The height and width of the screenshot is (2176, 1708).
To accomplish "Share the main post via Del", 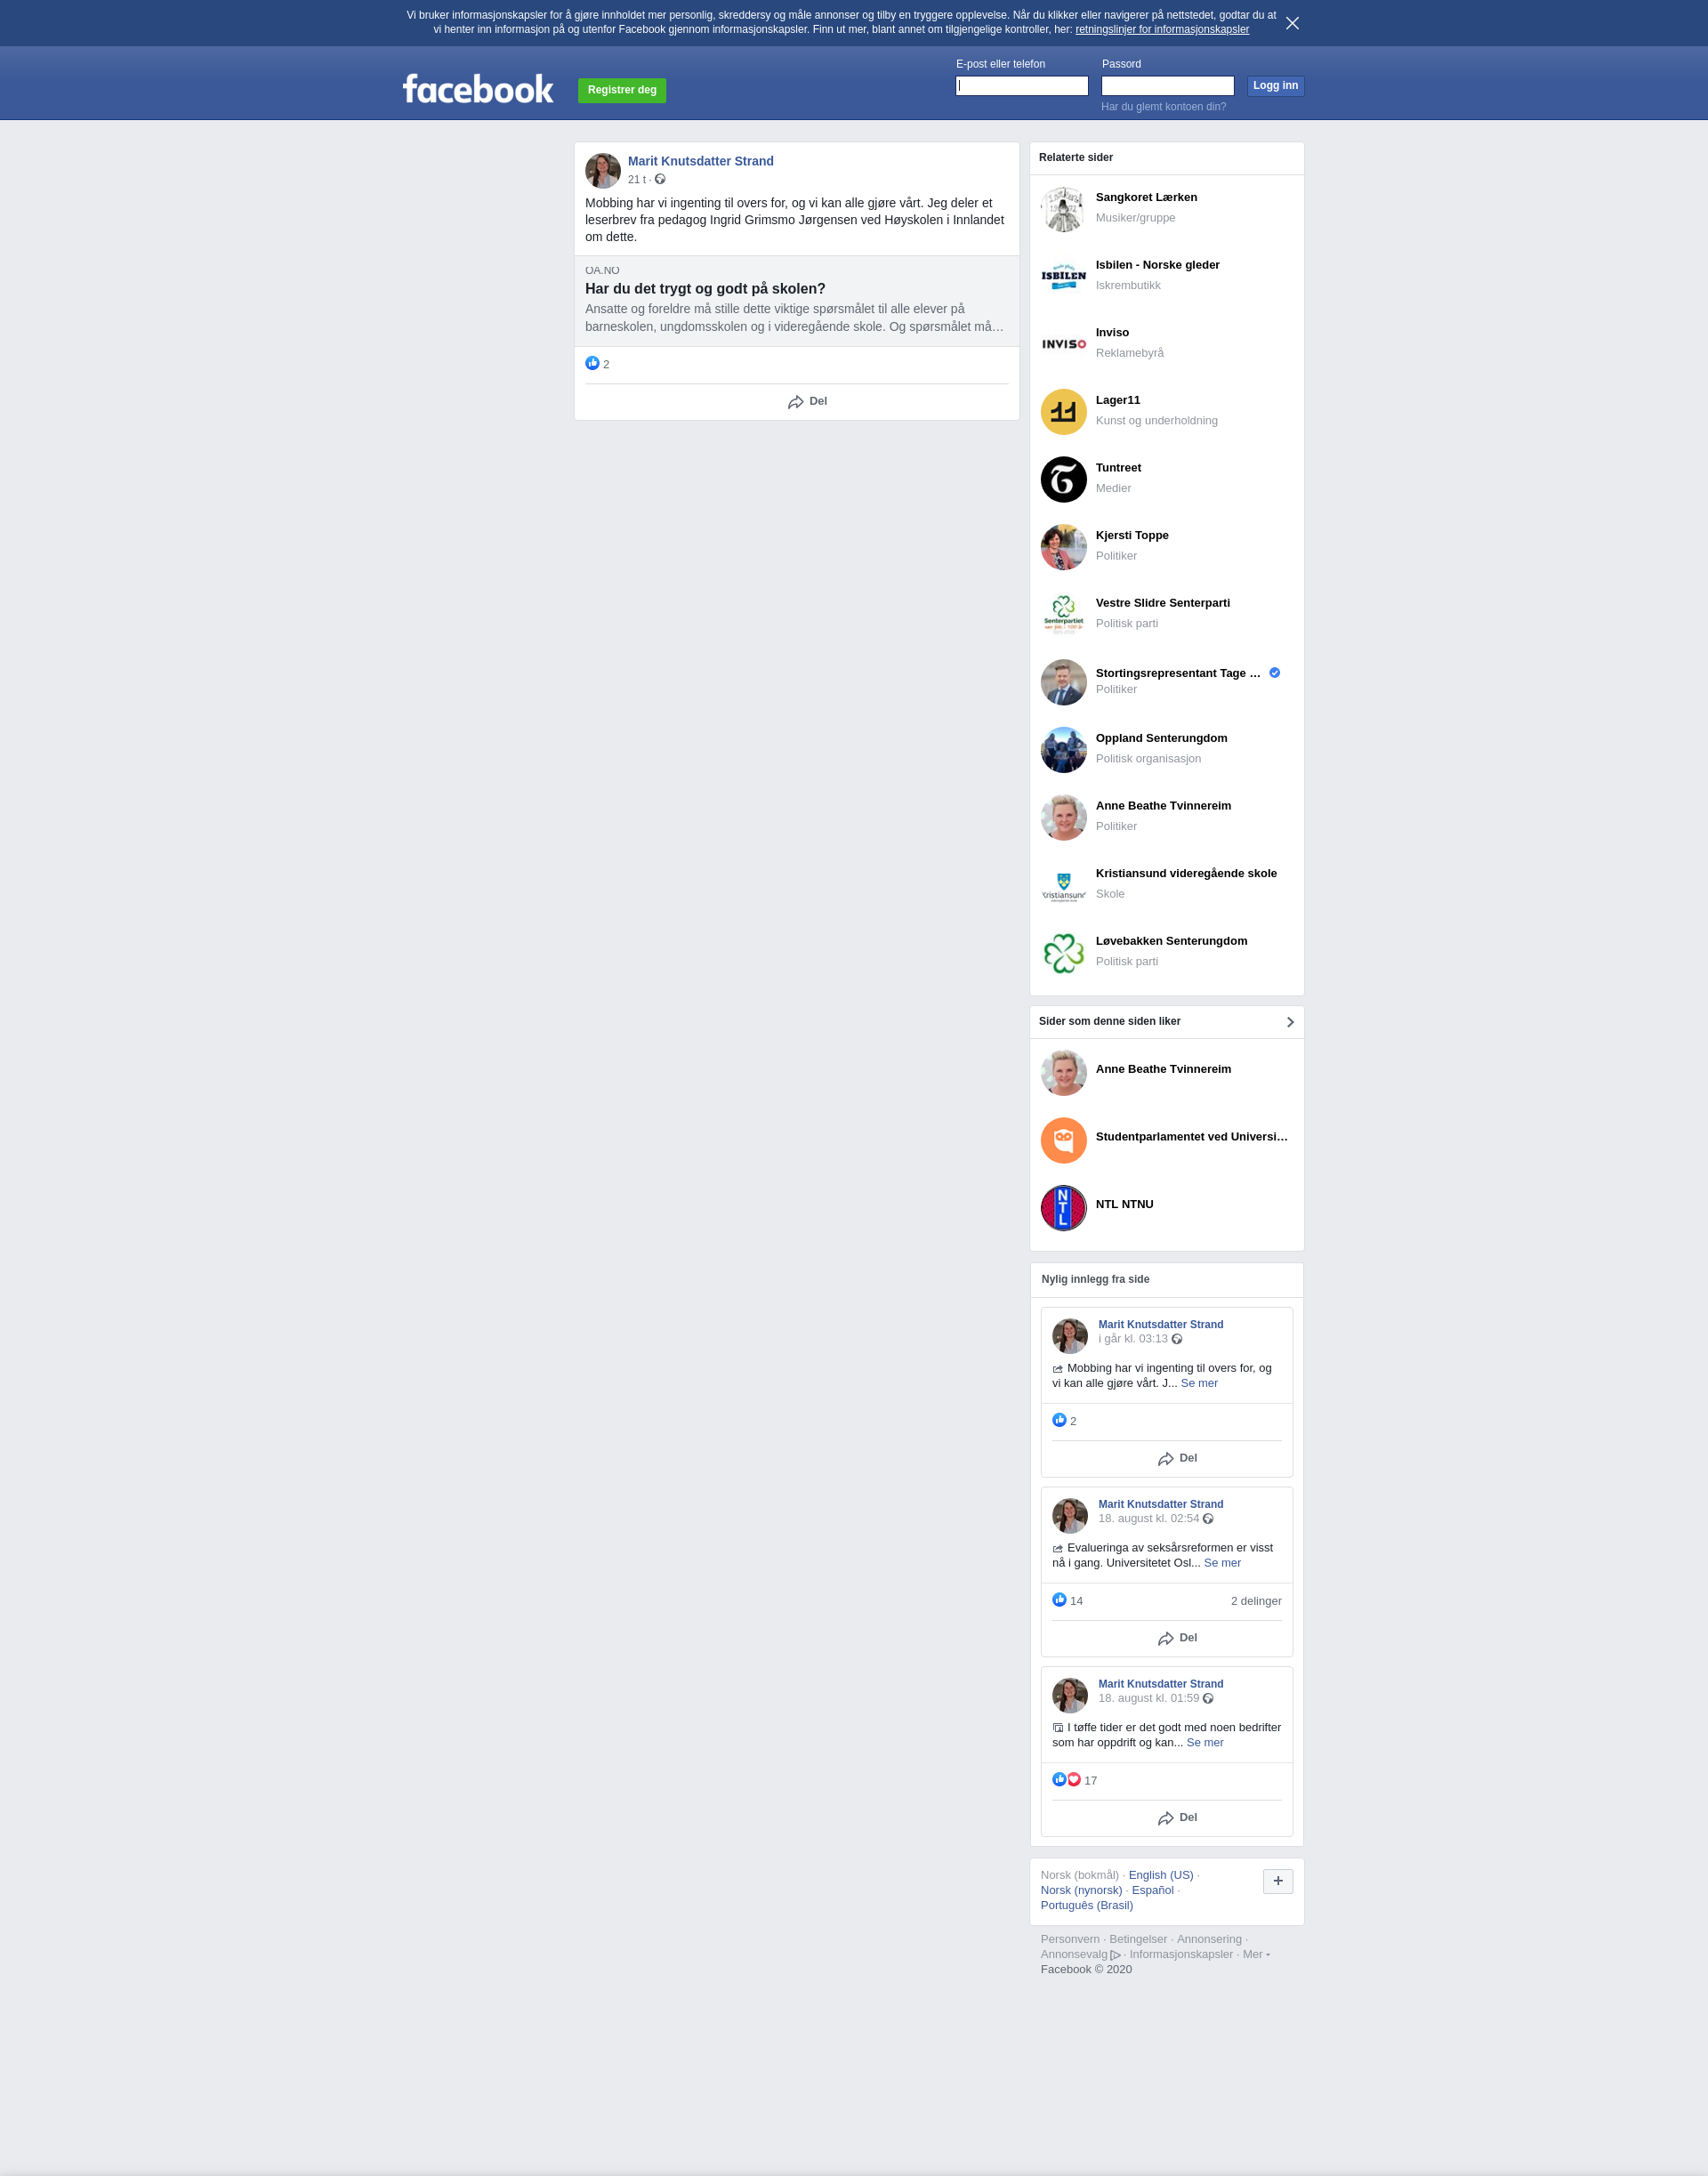I will [x=807, y=401].
